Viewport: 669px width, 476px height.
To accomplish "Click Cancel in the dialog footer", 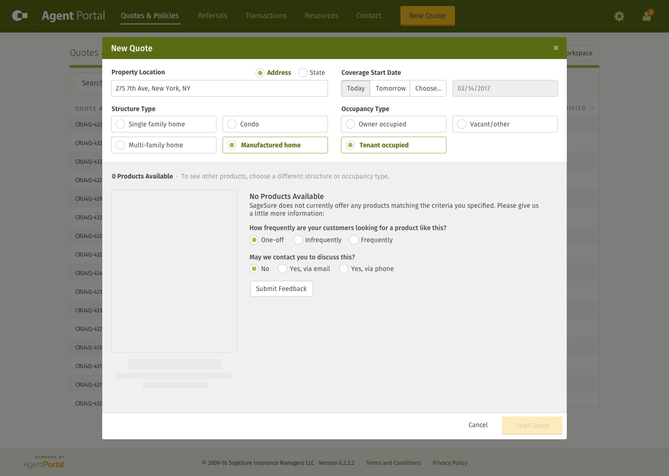I will click(x=478, y=425).
